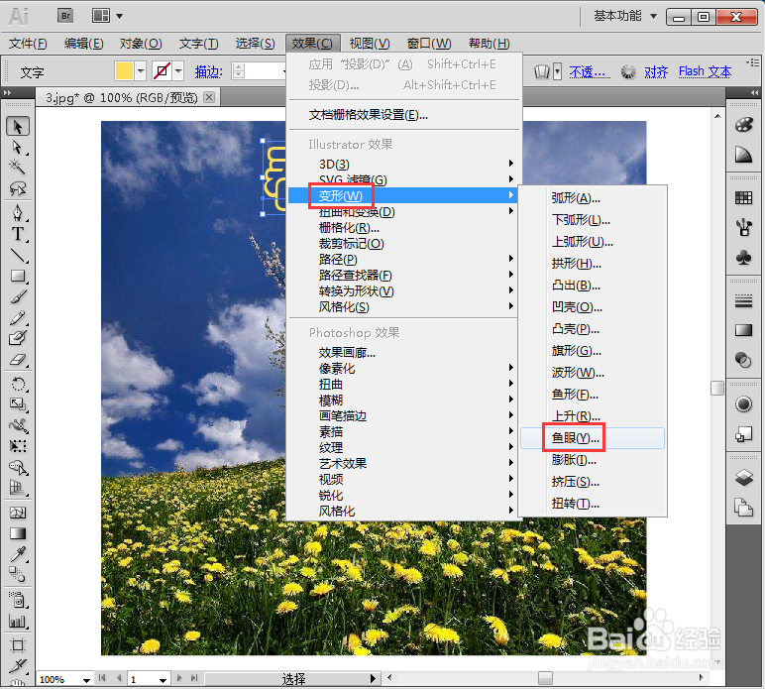The width and height of the screenshot is (765, 689).
Task: Select the Eraser tool
Action: [18, 360]
